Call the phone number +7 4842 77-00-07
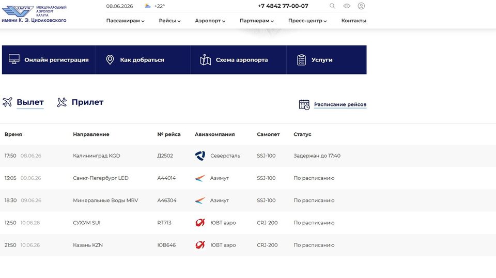Viewport: 496px width, 278px height. tap(283, 6)
